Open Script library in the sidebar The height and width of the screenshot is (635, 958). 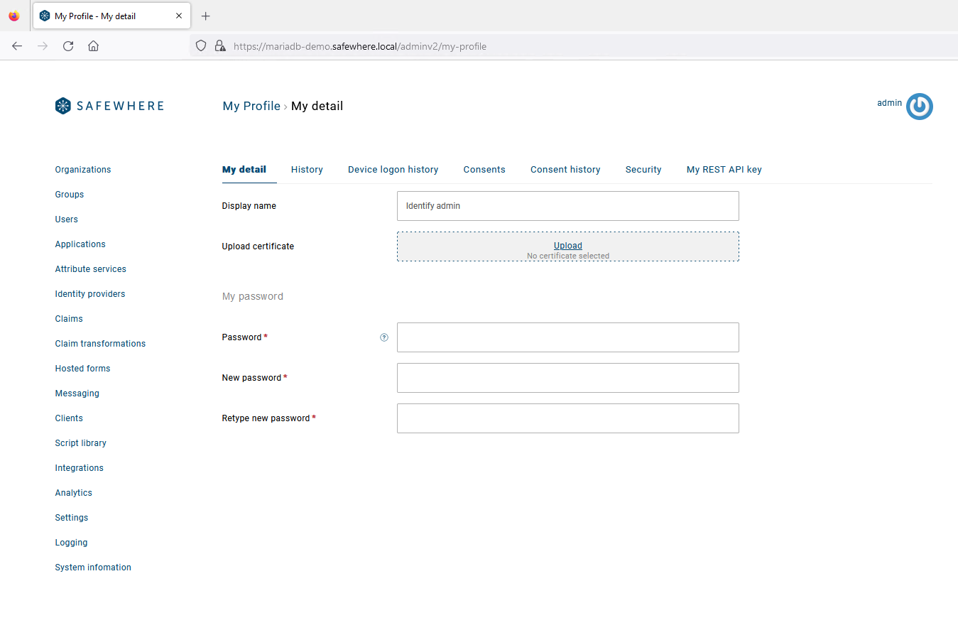(81, 443)
